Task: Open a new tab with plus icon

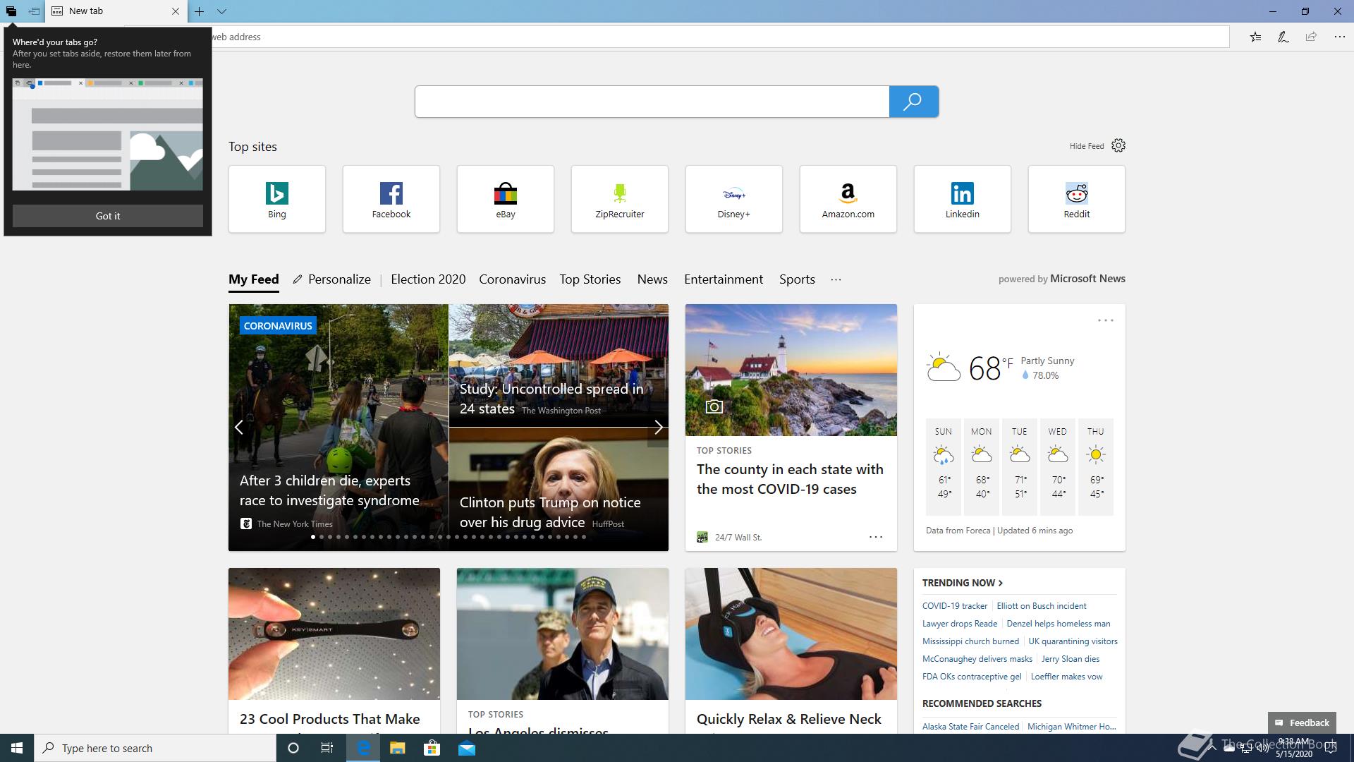Action: [x=200, y=11]
